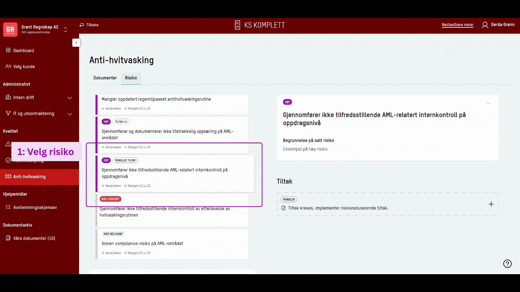Switch to the Dokumenter tab
The image size is (520, 292).
coord(105,78)
